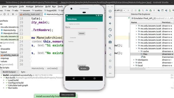Click the Overview square in emulator side panel
The height and width of the screenshot is (98, 174).
pyautogui.click(x=110, y=67)
